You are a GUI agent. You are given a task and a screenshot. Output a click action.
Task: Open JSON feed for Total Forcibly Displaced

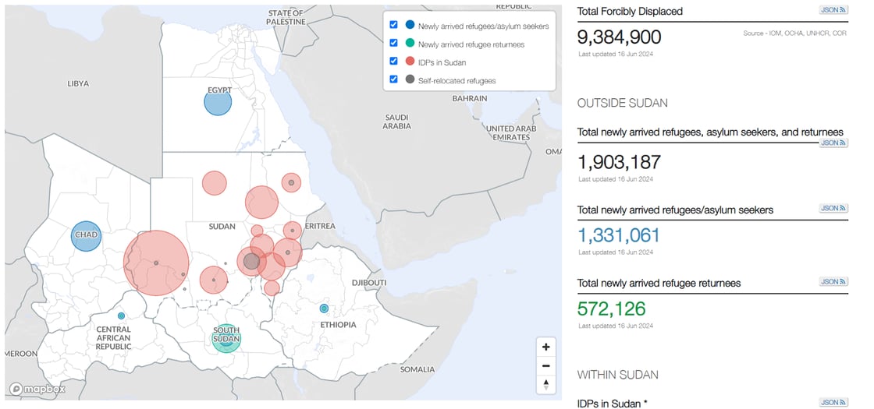coord(833,10)
